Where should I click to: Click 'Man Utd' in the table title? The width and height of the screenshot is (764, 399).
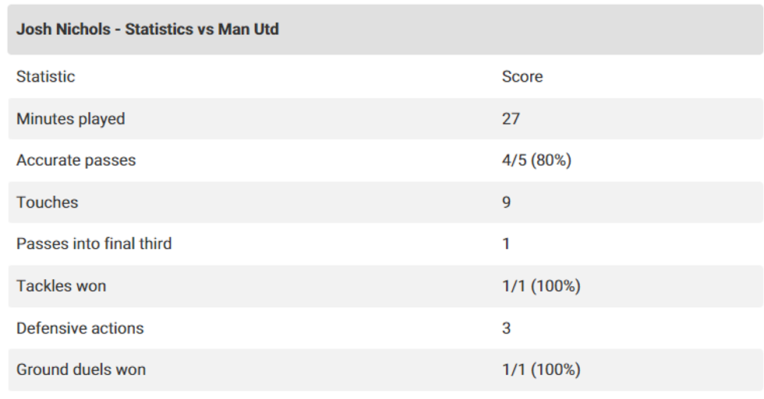249,30
